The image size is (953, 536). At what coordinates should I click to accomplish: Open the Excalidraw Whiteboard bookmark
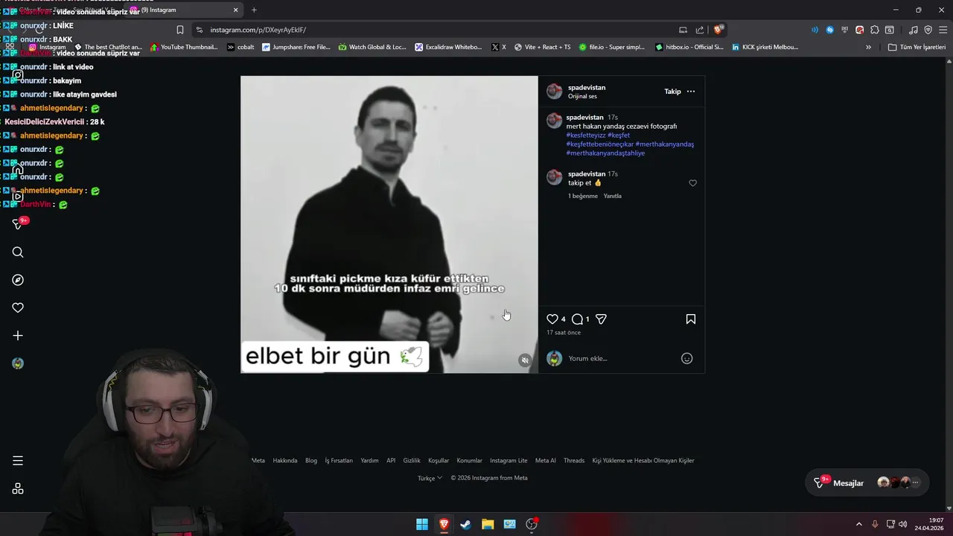(x=448, y=47)
